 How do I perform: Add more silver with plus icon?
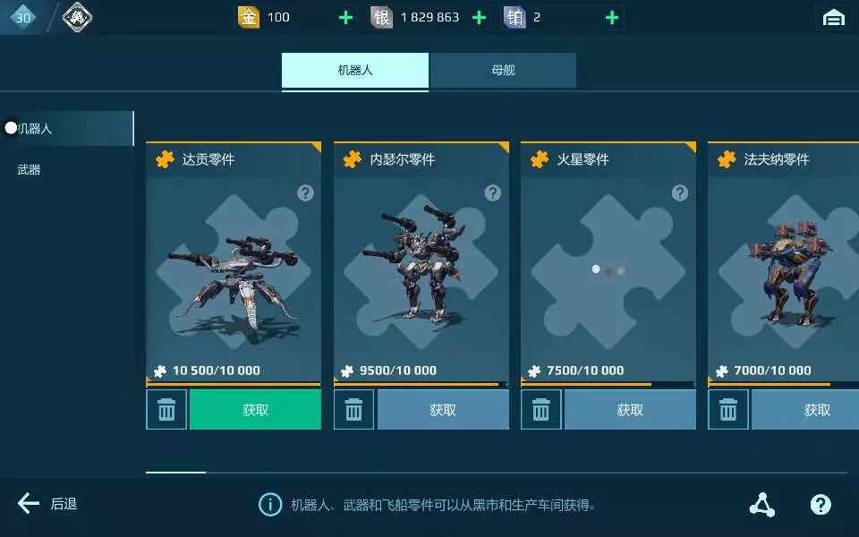pos(480,18)
